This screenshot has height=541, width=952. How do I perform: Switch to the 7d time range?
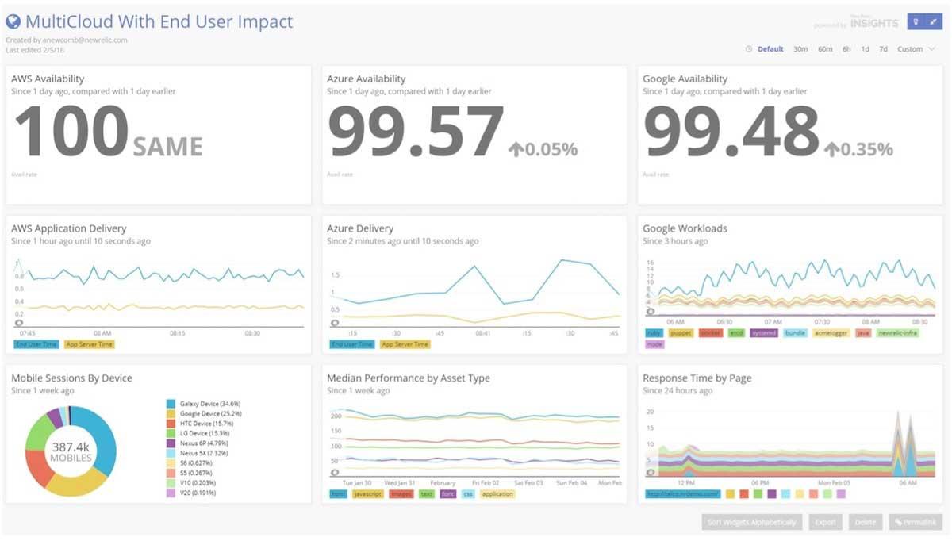(883, 49)
